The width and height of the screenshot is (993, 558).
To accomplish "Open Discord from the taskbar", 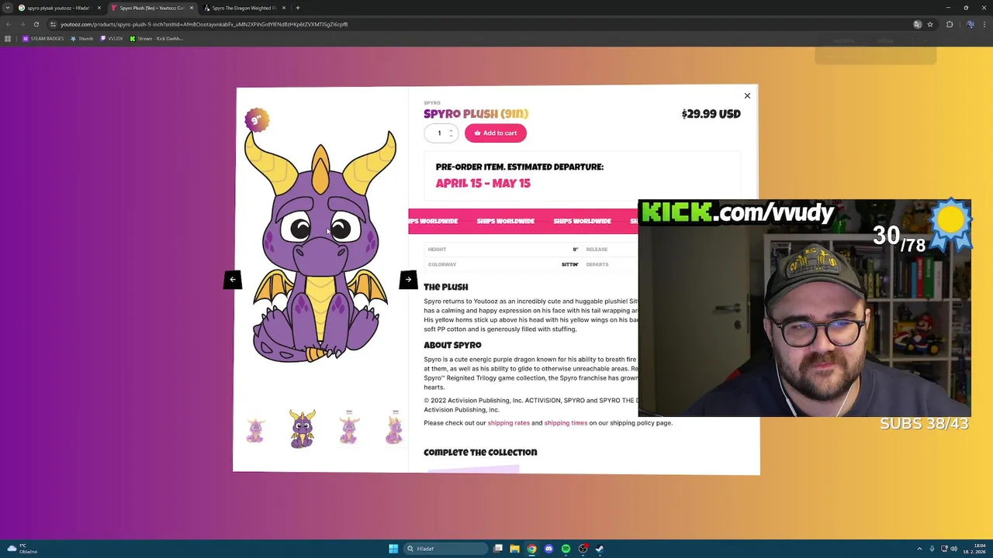I will [x=548, y=549].
